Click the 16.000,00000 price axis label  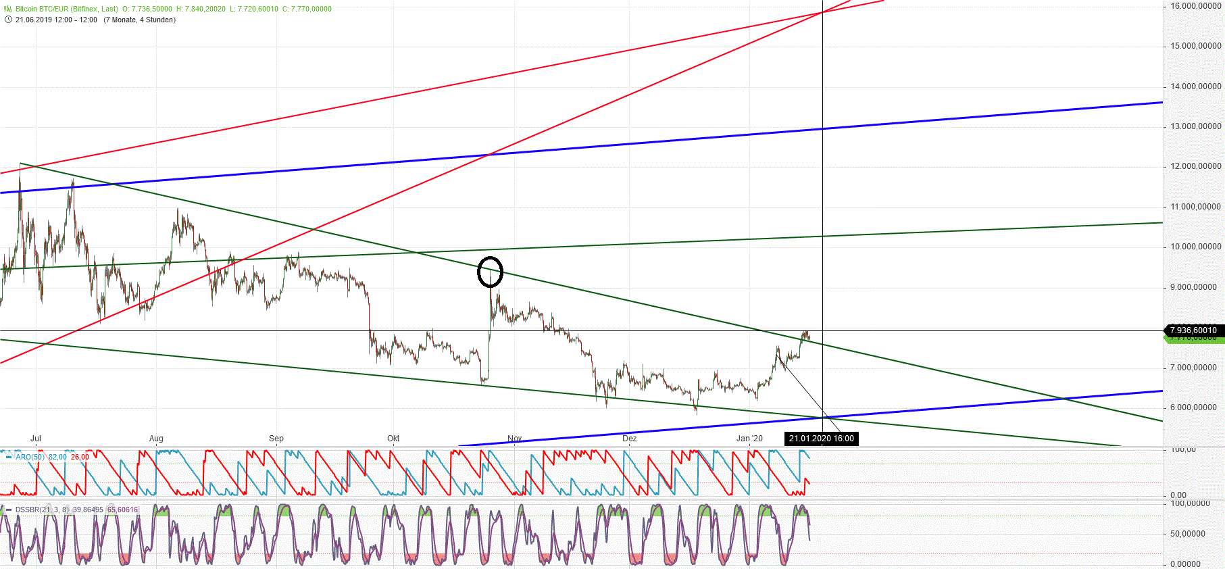coord(1196,6)
